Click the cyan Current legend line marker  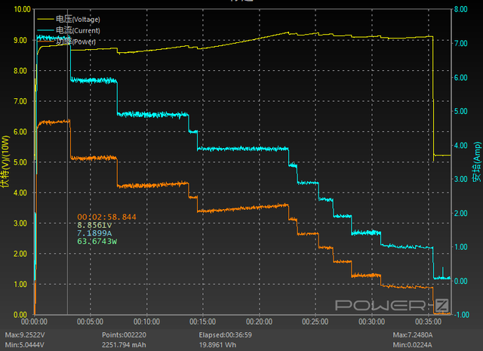click(x=45, y=30)
